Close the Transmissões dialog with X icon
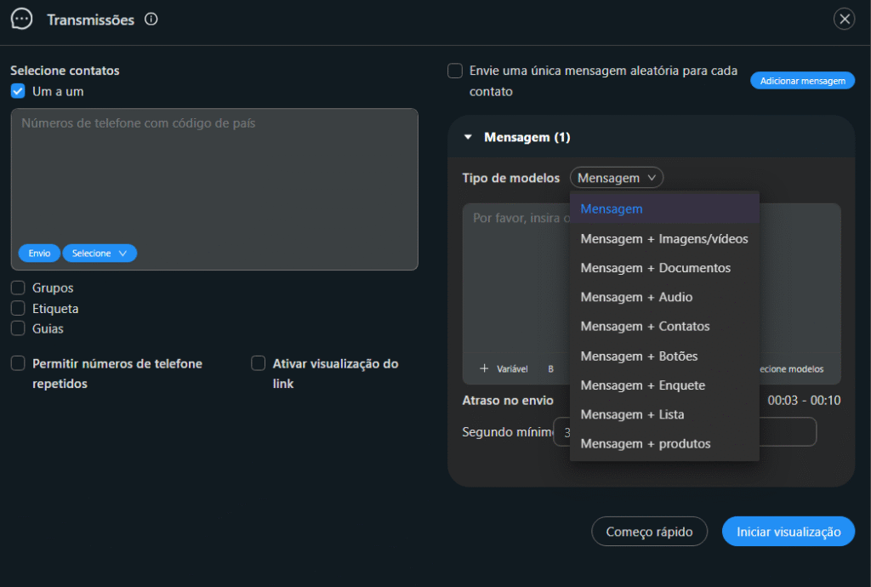Viewport: 871px width, 587px height. pos(844,19)
